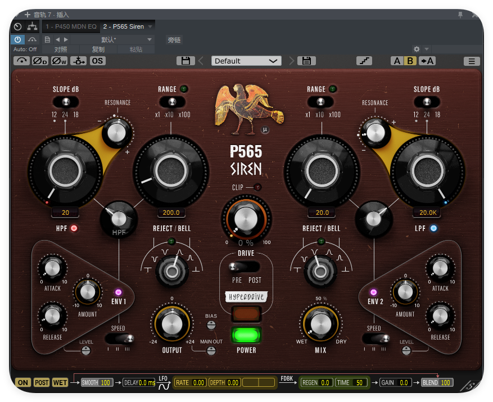
Task: Flip the right SLOPE dB selector switch
Action: (x=427, y=102)
